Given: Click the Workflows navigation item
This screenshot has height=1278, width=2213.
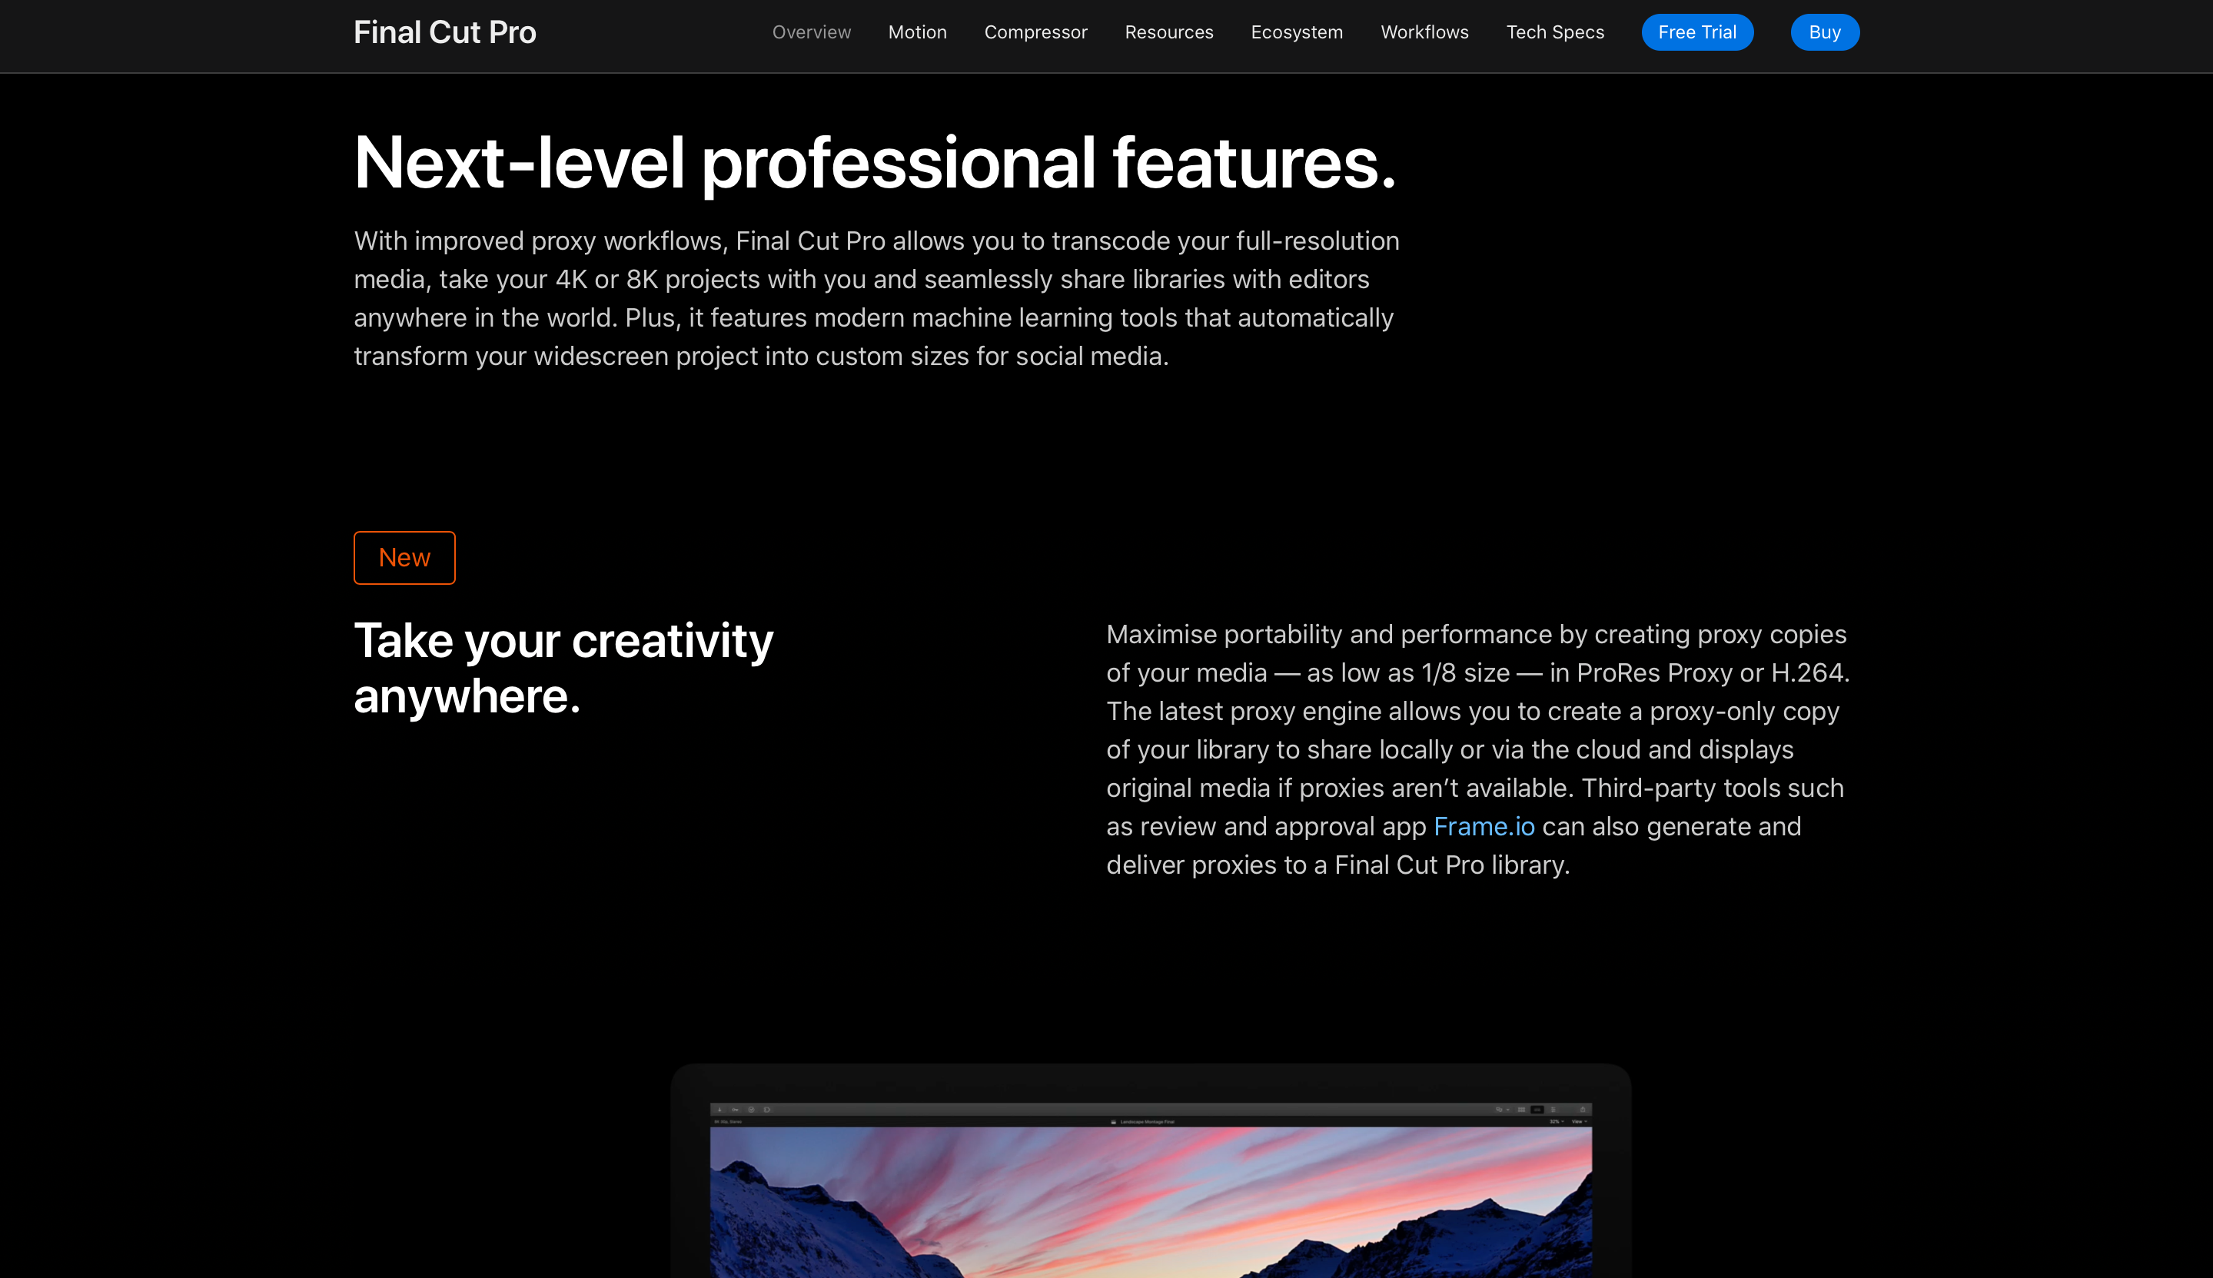Looking at the screenshot, I should [x=1424, y=32].
